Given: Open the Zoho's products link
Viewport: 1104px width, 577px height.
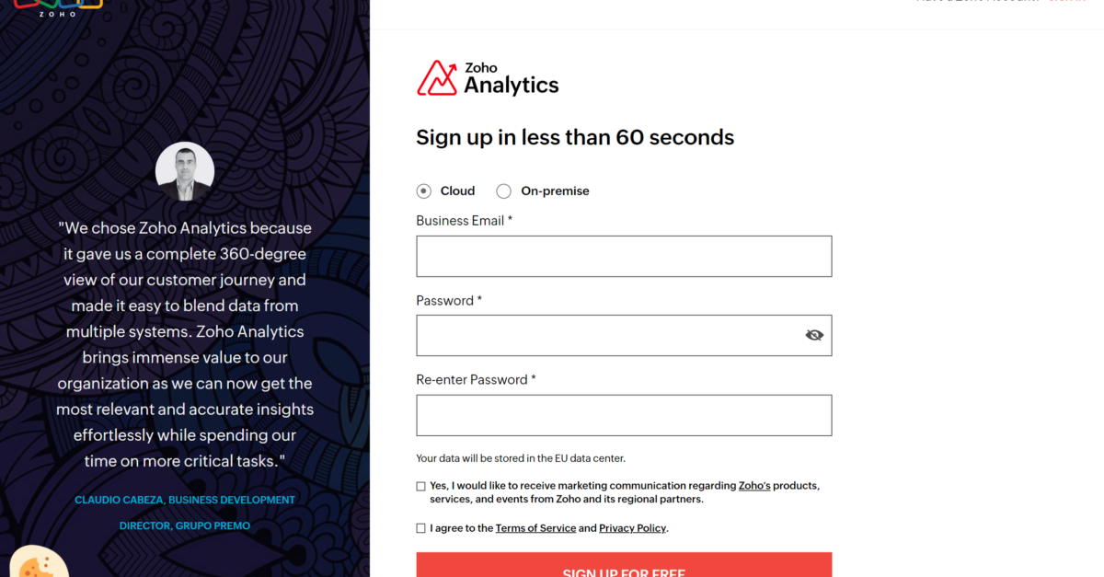Looking at the screenshot, I should click(754, 485).
